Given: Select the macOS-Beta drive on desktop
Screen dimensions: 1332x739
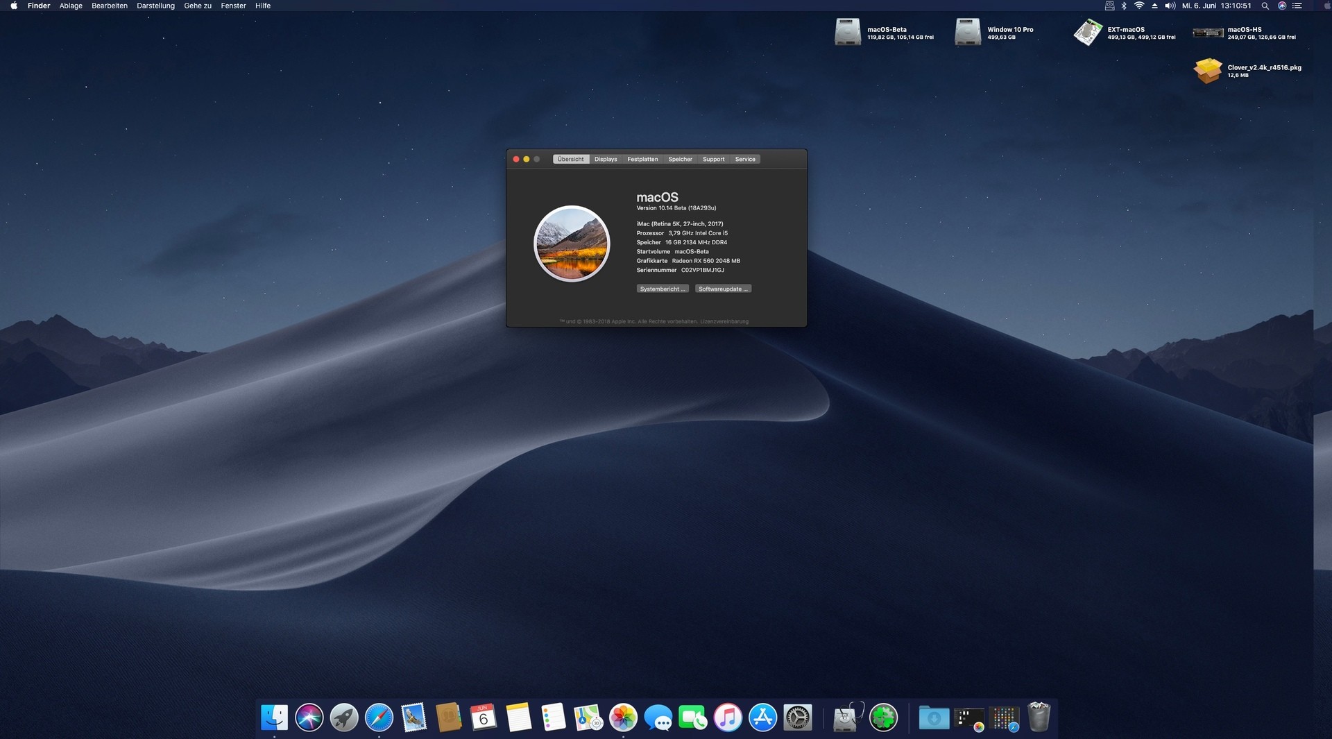Looking at the screenshot, I should pos(848,33).
